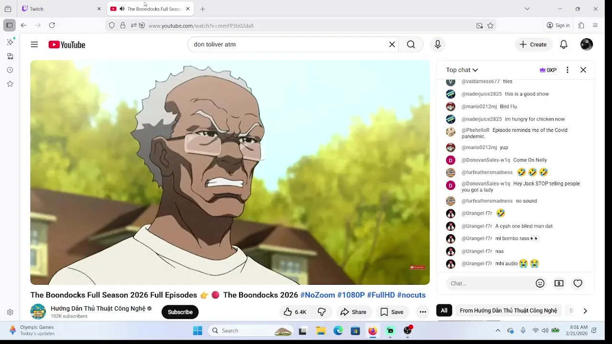
Task: Select the All filter chip
Action: [444, 311]
